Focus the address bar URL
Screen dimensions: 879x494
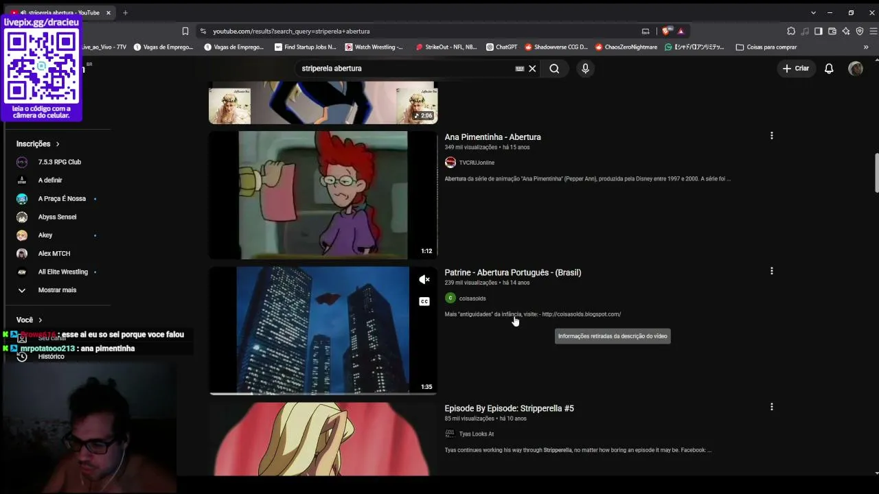[291, 31]
